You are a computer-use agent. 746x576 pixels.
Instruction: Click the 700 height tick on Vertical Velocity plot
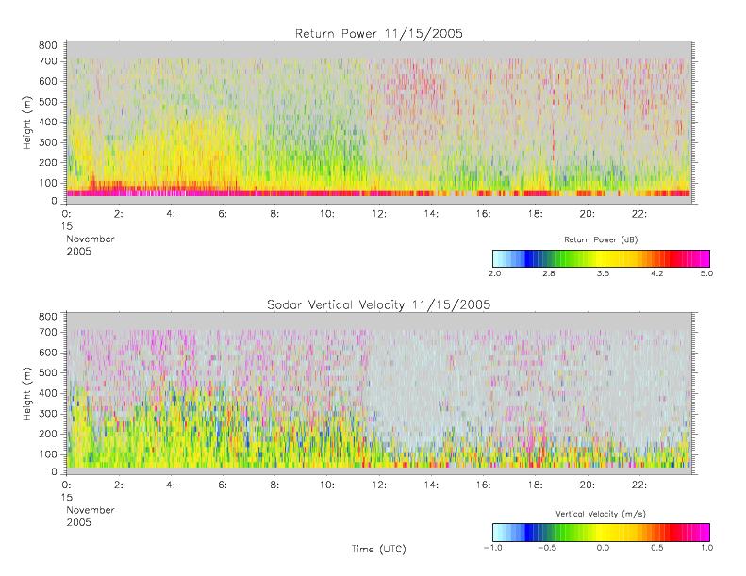tap(47, 333)
